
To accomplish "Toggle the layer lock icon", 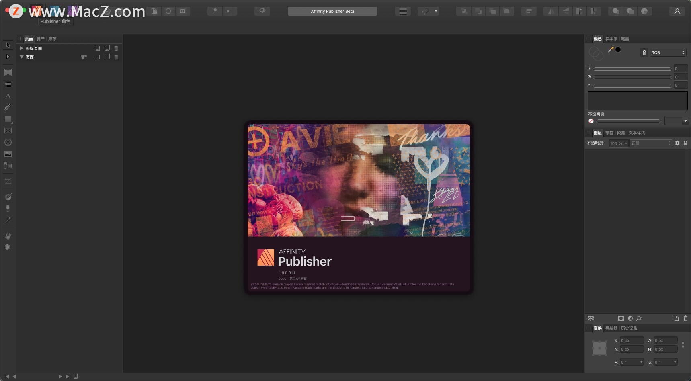I will (685, 143).
